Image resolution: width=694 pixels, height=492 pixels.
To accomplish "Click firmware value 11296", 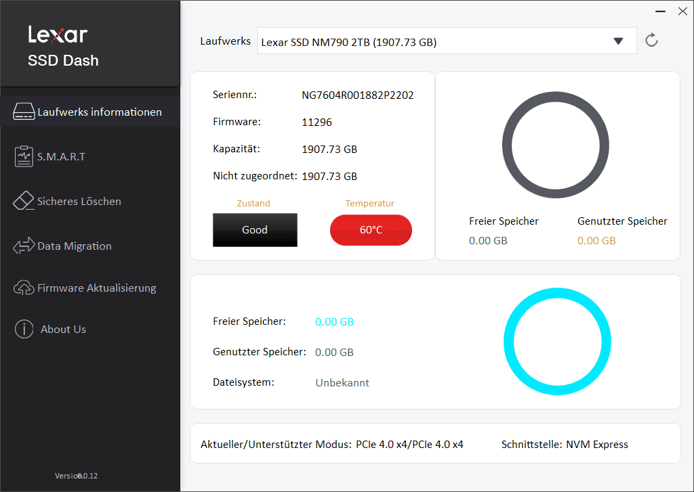I will (x=317, y=122).
